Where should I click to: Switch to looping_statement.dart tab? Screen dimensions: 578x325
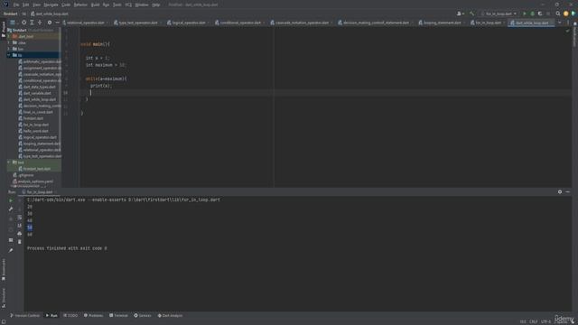click(x=442, y=23)
